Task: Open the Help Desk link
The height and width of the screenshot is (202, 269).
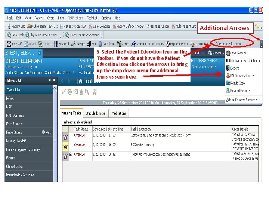Action: (15, 35)
